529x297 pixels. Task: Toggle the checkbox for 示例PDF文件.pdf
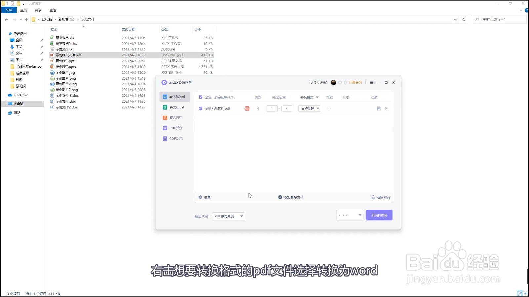point(201,108)
